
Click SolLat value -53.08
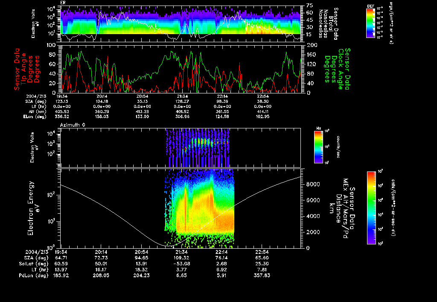click(181, 264)
